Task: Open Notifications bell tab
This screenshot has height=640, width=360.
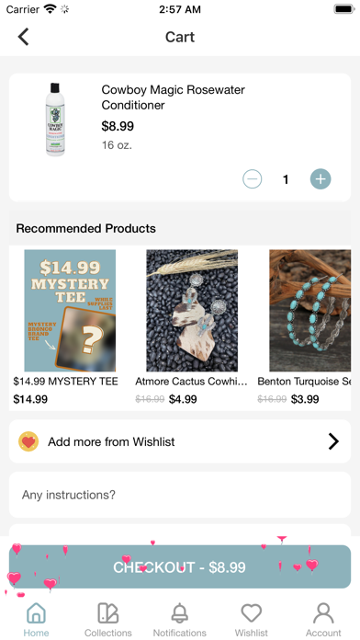Action: coord(180,619)
